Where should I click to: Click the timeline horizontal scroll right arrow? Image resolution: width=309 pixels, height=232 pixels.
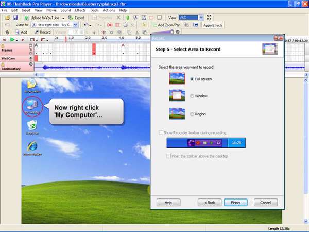(x=306, y=75)
